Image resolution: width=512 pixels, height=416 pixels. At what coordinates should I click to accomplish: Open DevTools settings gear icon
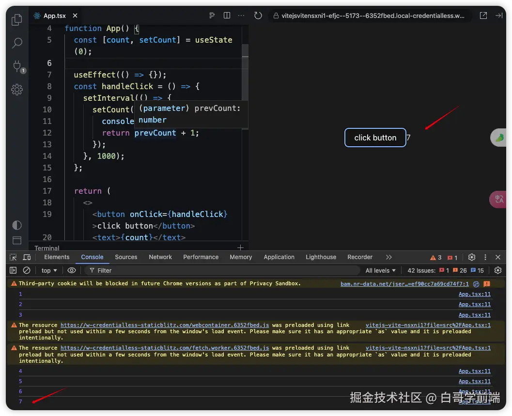tap(471, 257)
